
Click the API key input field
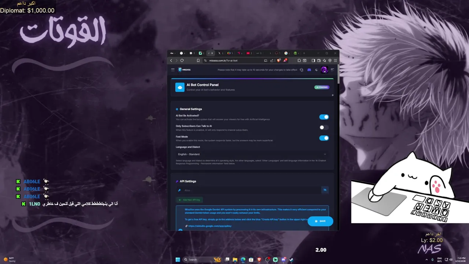[248, 190]
